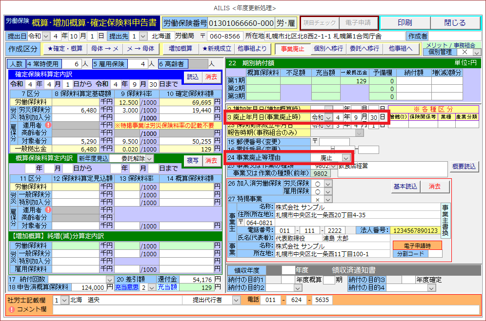Open the 事業廃止等理由 dropdown
This screenshot has width=486, height=321.
346,158
